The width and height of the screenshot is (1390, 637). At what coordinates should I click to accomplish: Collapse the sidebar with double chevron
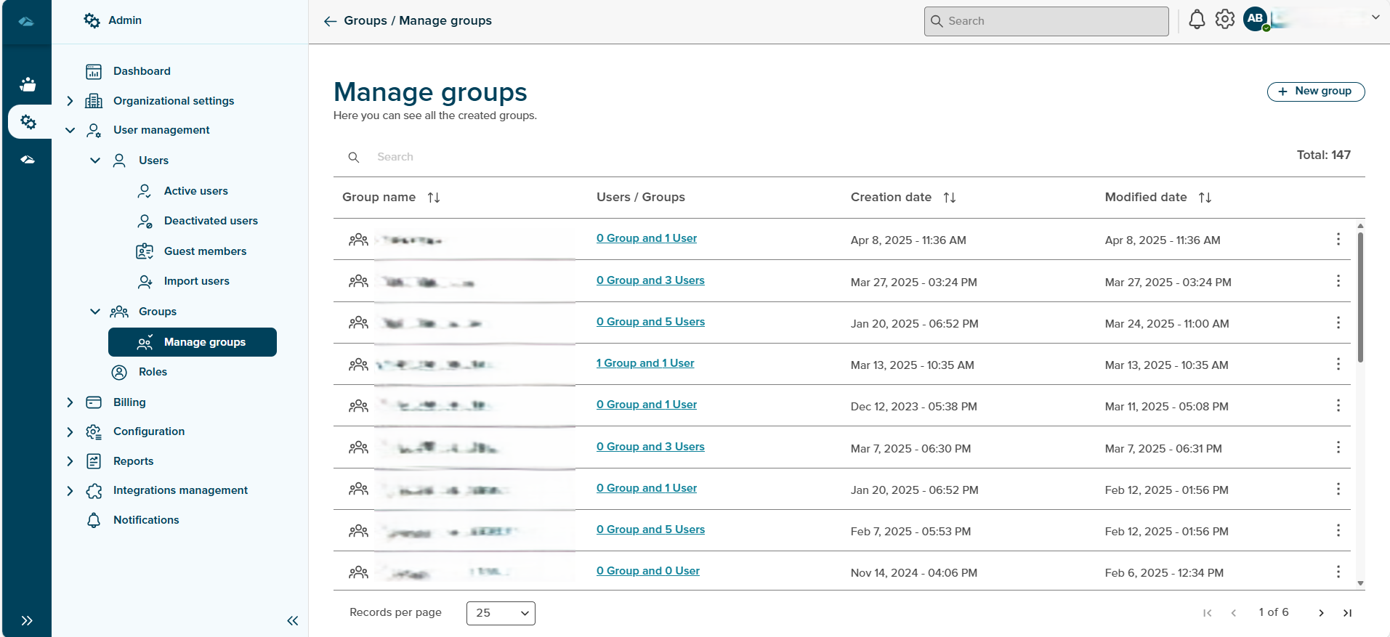293,620
